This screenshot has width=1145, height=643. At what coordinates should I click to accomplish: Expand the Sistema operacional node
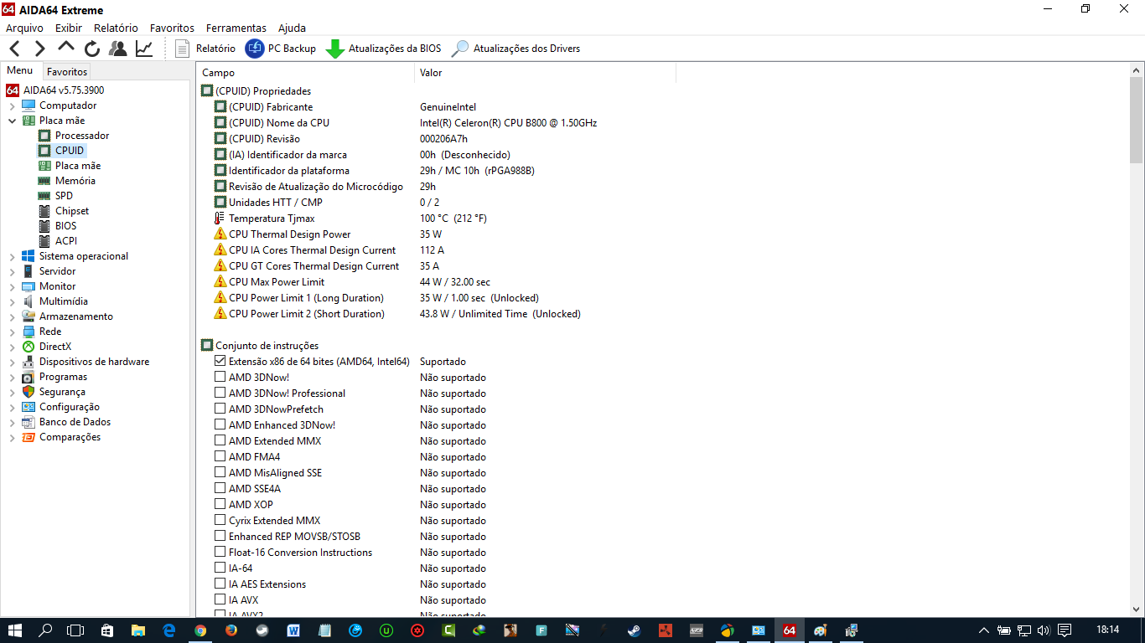12,256
